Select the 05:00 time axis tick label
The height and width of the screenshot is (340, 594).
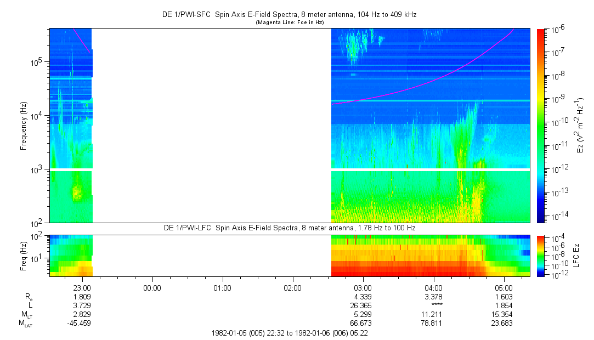tap(504, 287)
